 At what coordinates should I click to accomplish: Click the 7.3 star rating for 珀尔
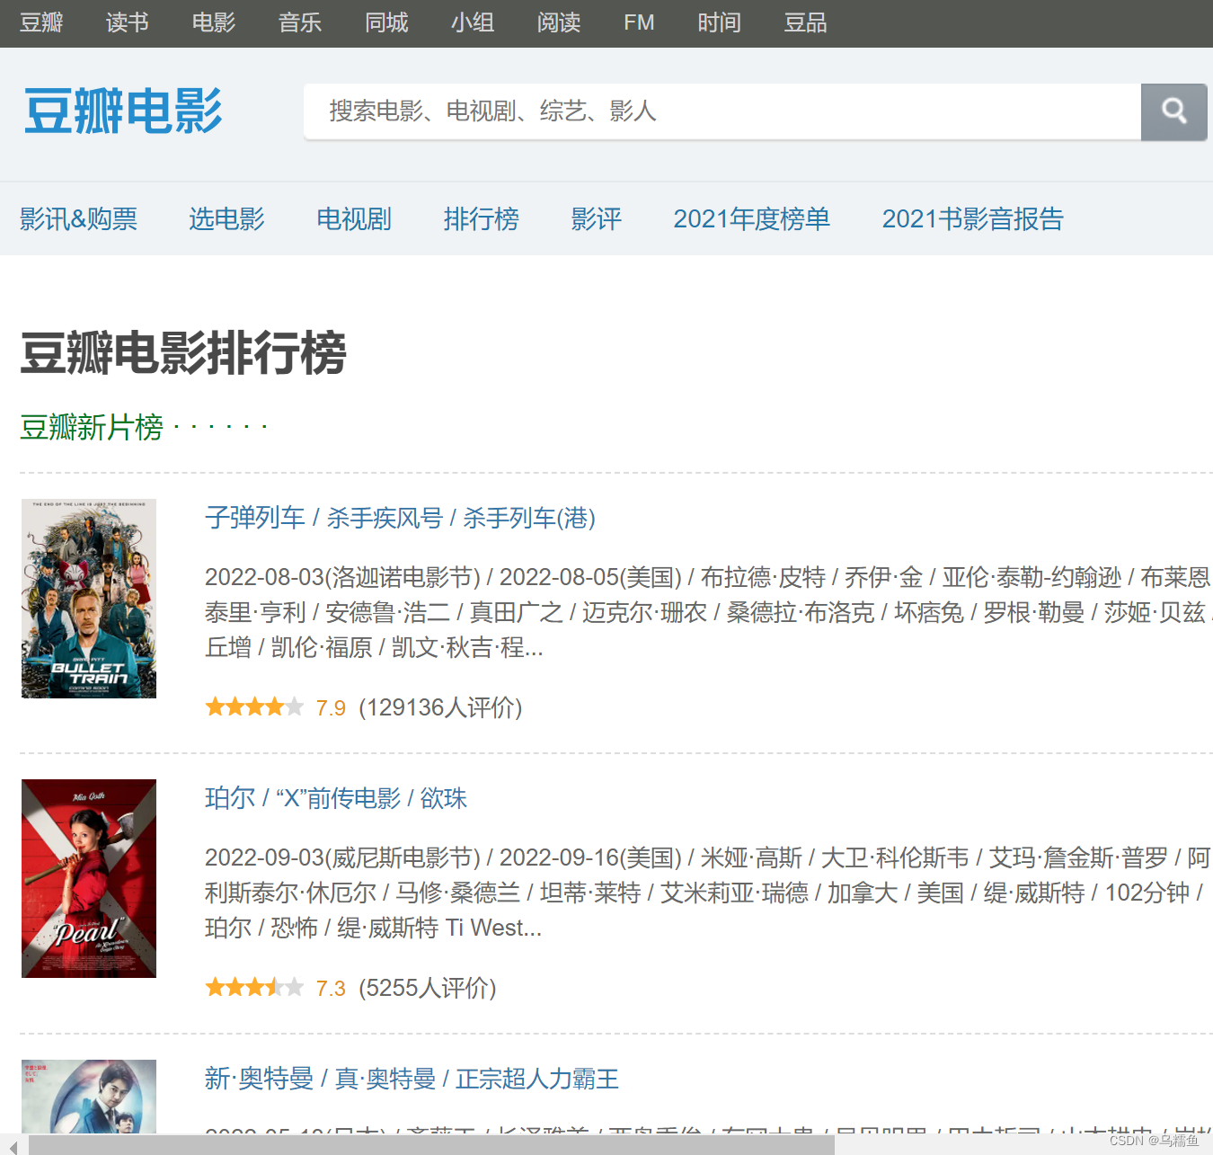(x=254, y=988)
